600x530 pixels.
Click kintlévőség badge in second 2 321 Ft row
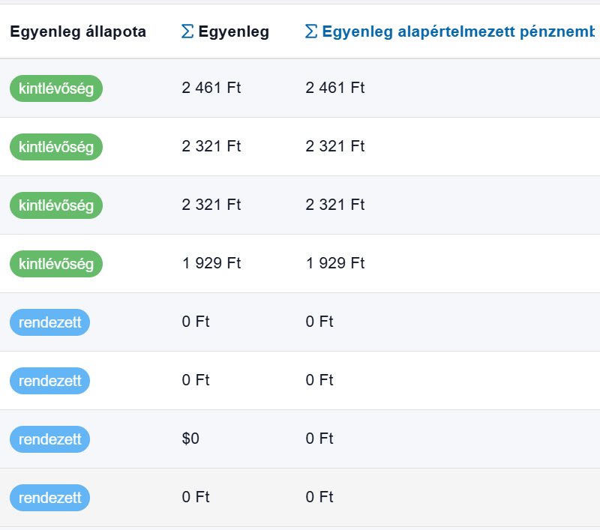coord(56,205)
